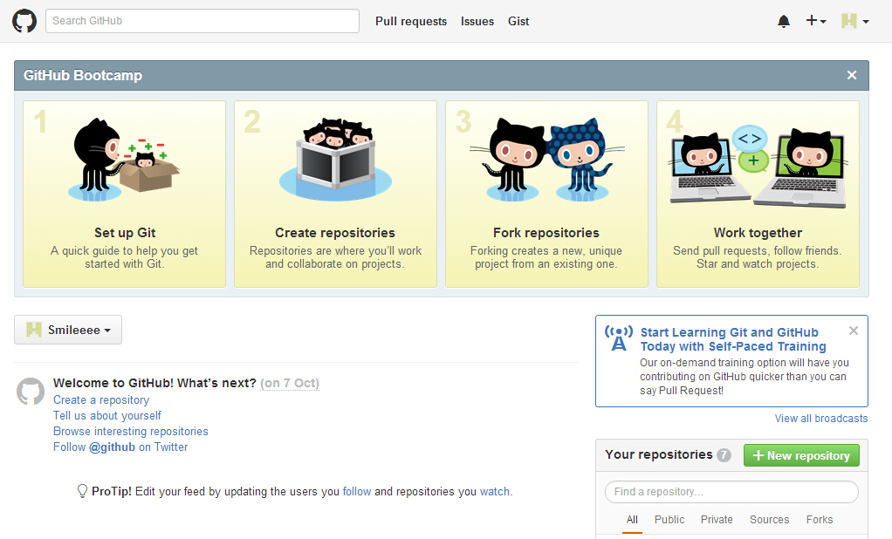Click the green New repository button

coord(801,455)
